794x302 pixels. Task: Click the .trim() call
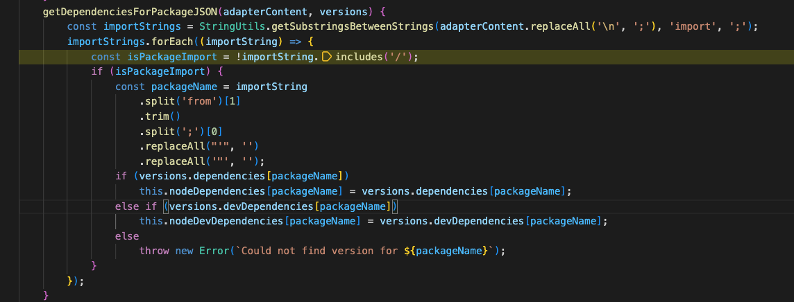tap(160, 116)
